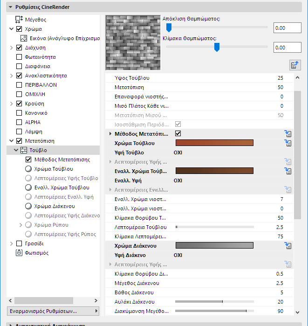Click the Μέγεθος size icon in the tree
The width and height of the screenshot is (308, 326).
tap(19, 20)
